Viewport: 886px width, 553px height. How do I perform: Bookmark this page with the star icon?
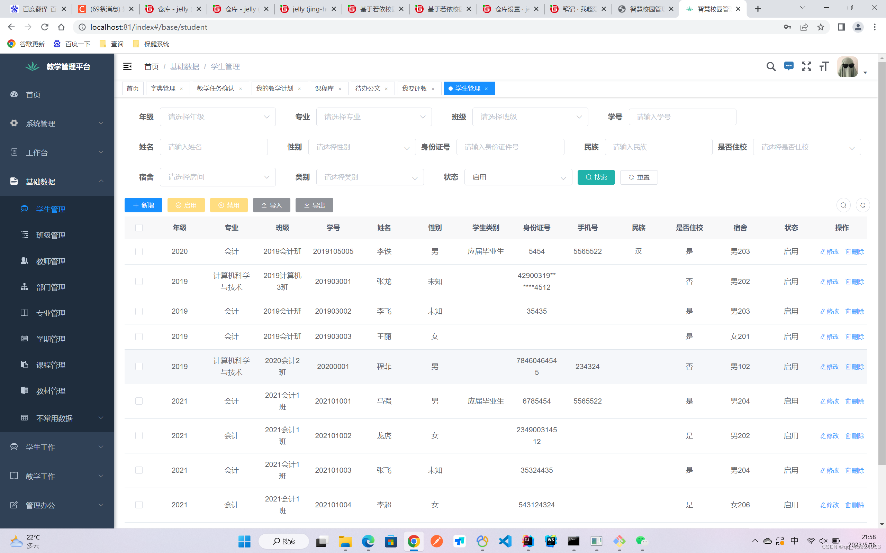point(821,27)
